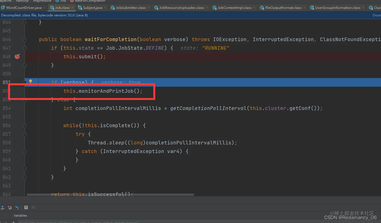Close the JobResourceUploader.class tab
The width and height of the screenshot is (381, 223).
click(207, 8)
